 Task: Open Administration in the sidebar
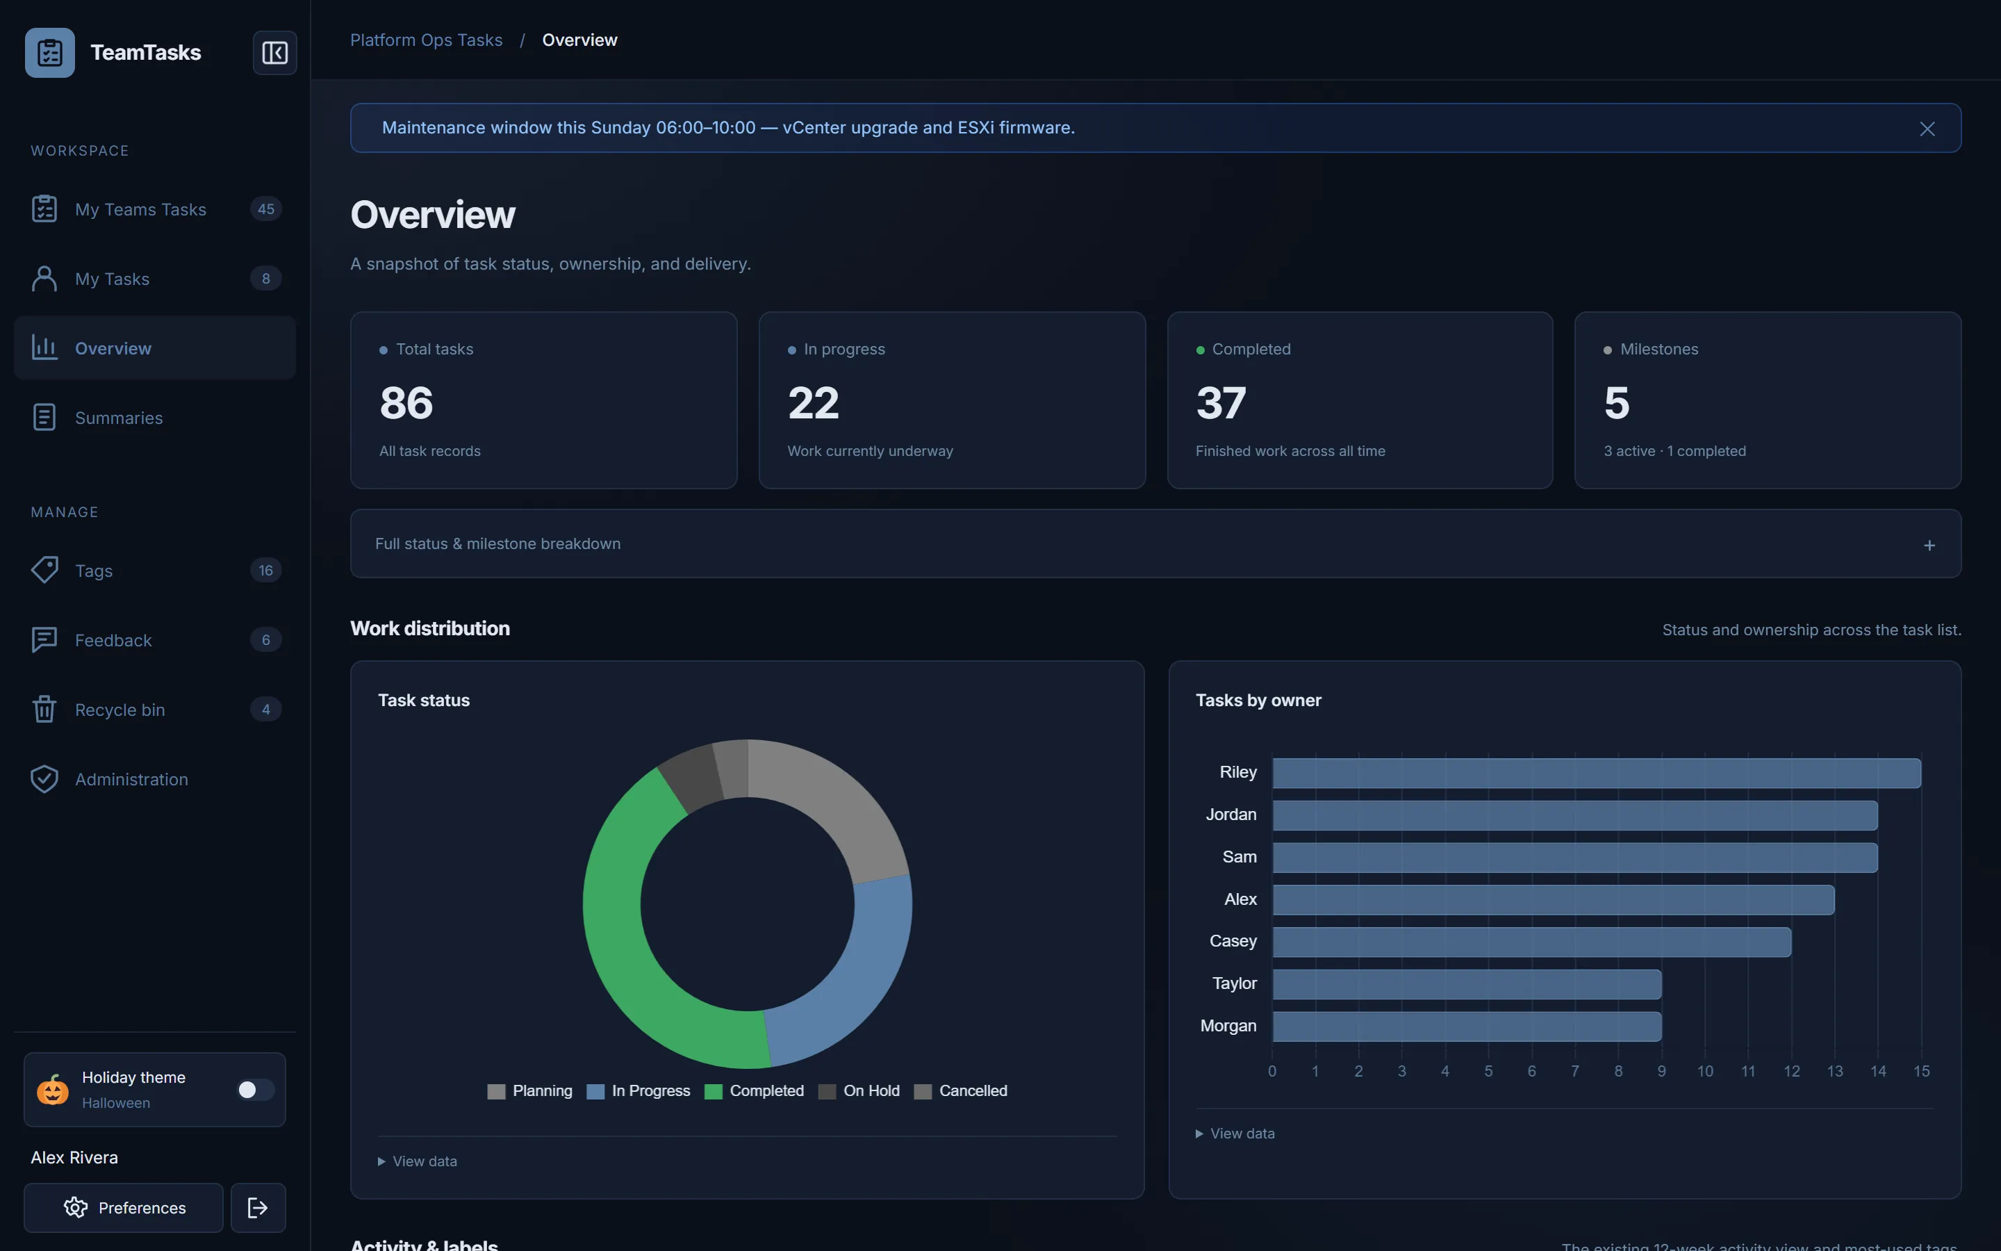click(x=156, y=778)
